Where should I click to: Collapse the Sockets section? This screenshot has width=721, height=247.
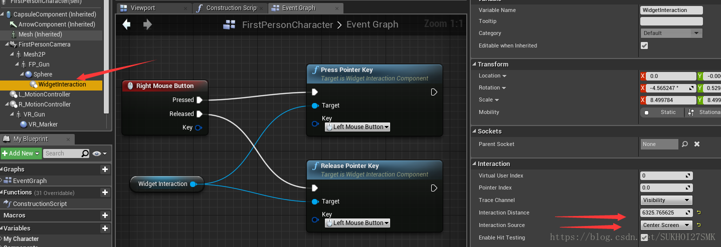pyautogui.click(x=474, y=131)
